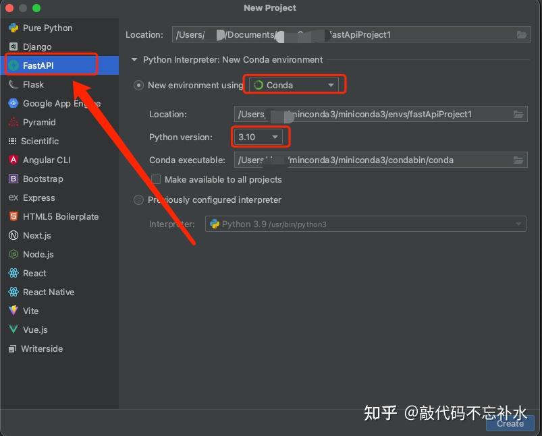Browse for Conda environment location folder
The image size is (542, 436).
click(518, 115)
